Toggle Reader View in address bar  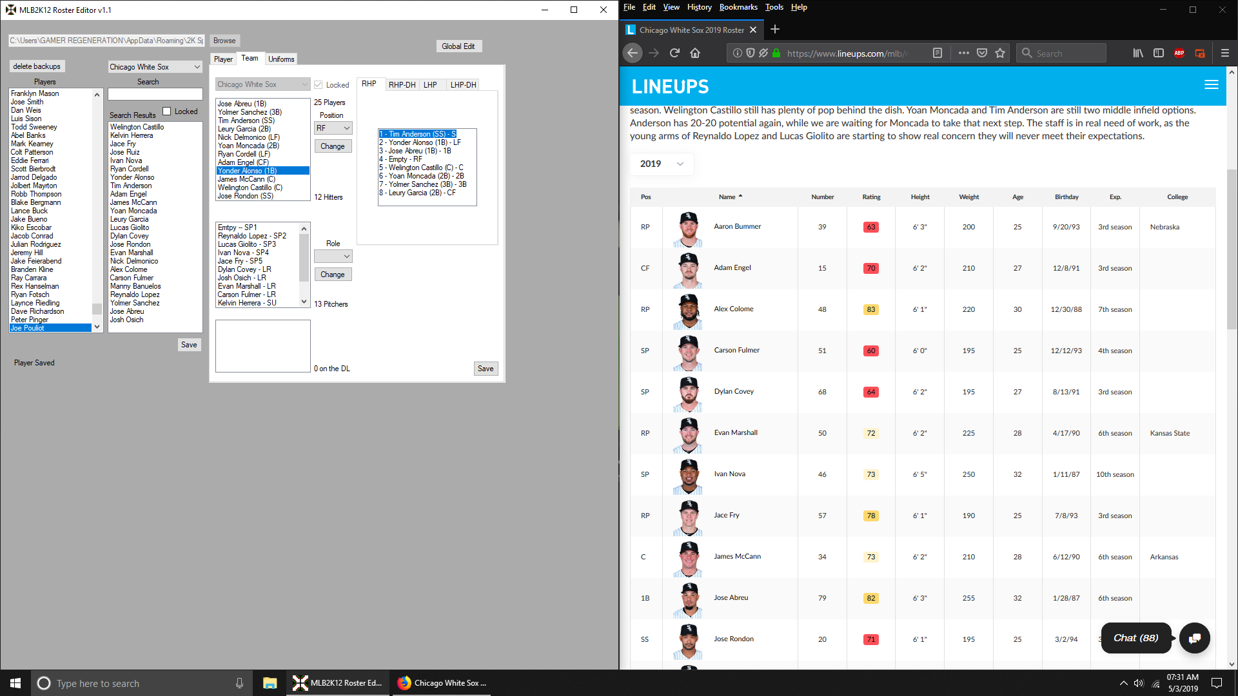938,53
